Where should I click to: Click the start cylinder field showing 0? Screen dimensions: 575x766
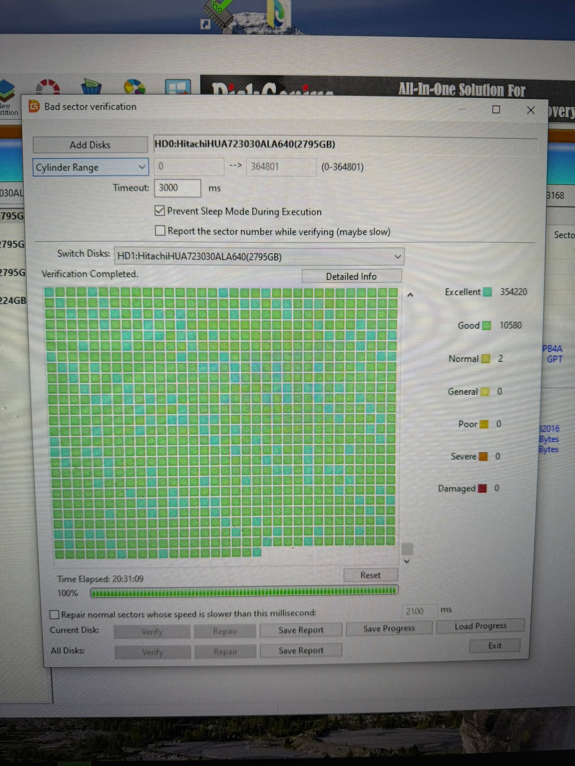click(x=189, y=166)
